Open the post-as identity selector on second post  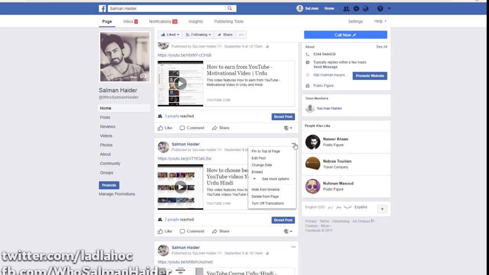(x=288, y=231)
